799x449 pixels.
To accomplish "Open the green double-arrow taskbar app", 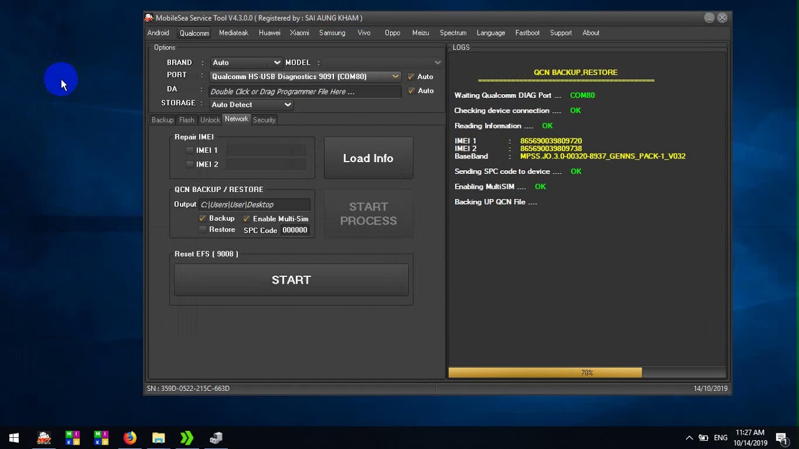I will point(187,438).
